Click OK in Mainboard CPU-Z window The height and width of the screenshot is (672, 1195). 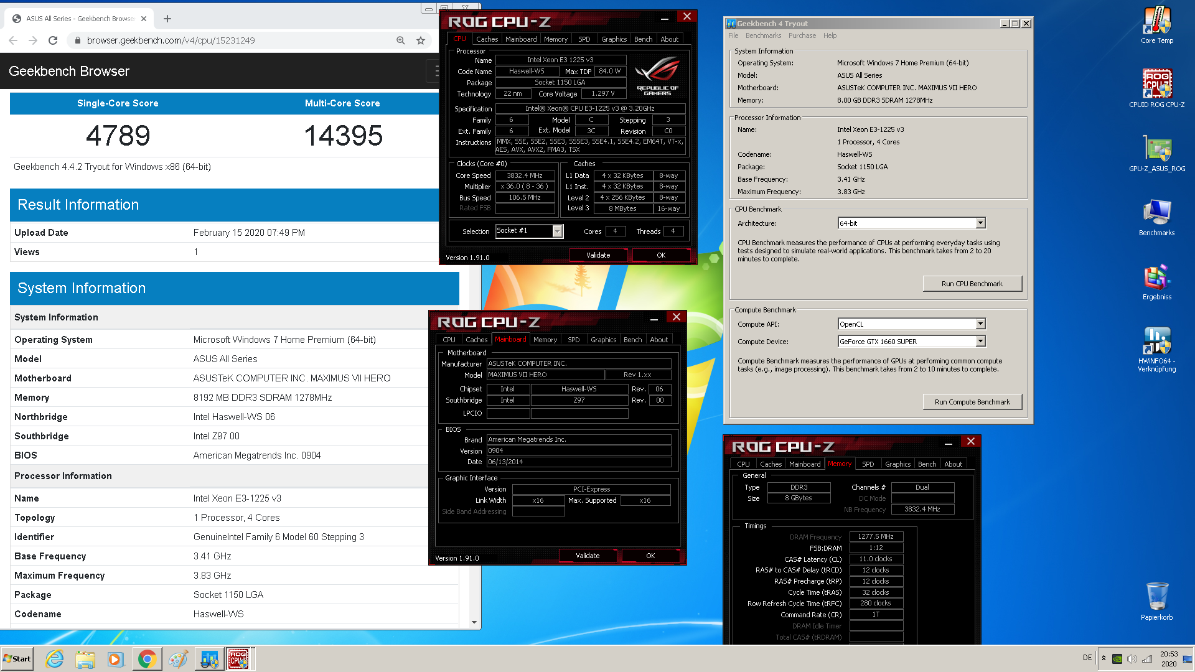pos(650,556)
